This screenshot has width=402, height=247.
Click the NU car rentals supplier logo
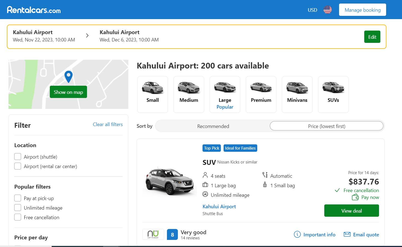[x=153, y=234]
